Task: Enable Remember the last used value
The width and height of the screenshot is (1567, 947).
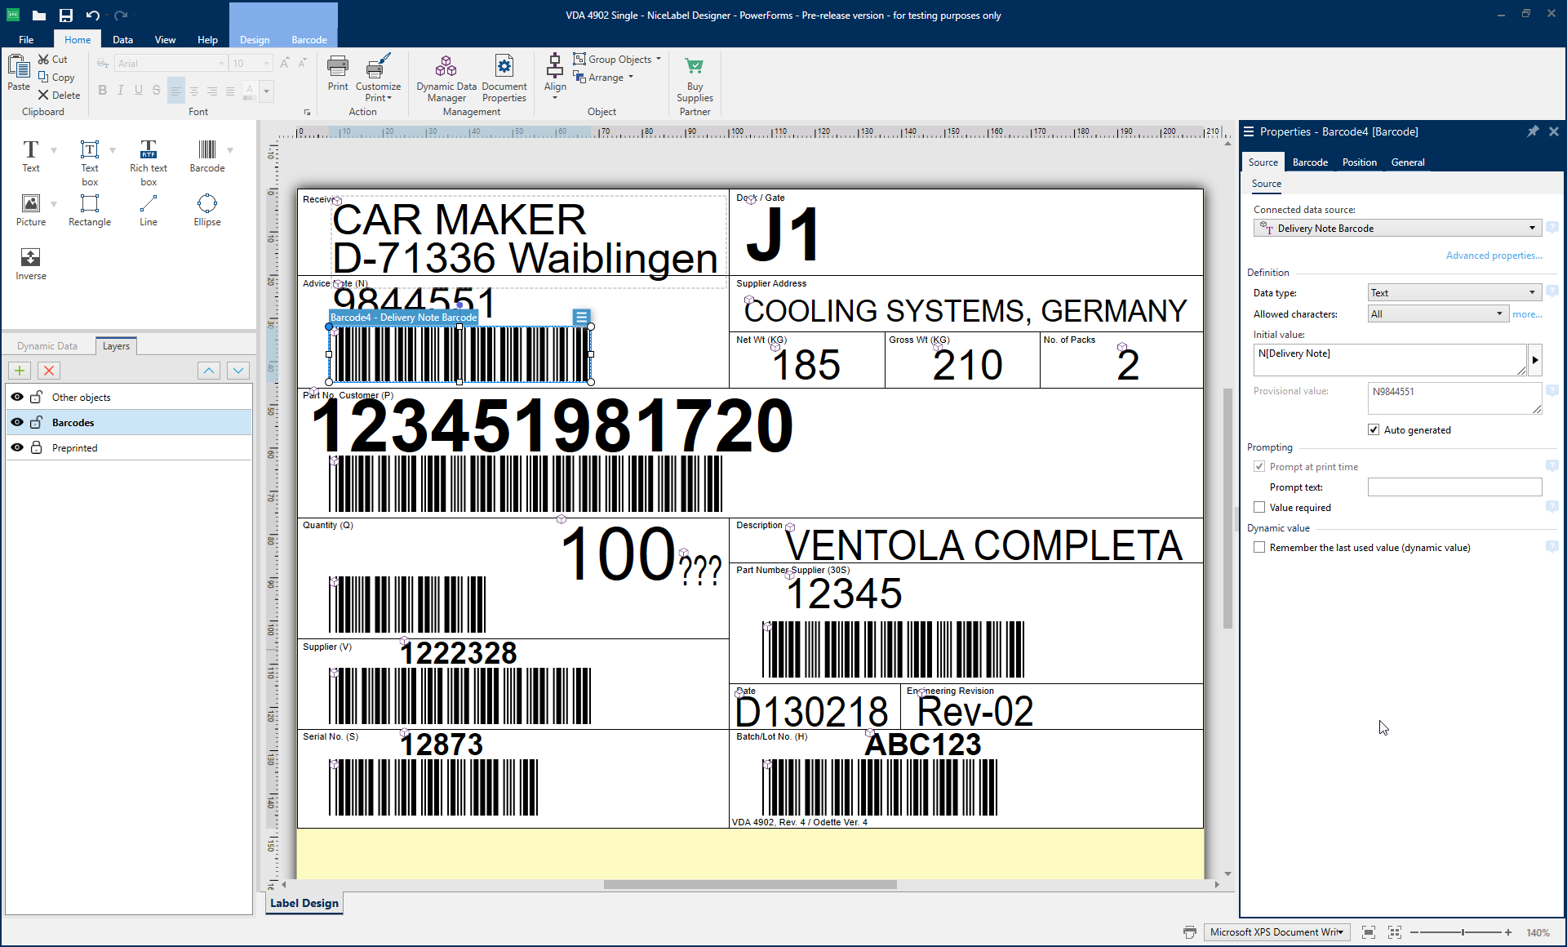Action: pyautogui.click(x=1259, y=548)
